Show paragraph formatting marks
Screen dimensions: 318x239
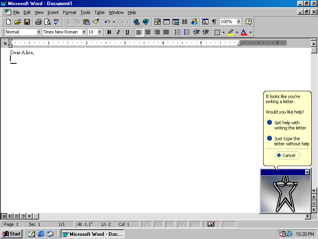point(214,22)
